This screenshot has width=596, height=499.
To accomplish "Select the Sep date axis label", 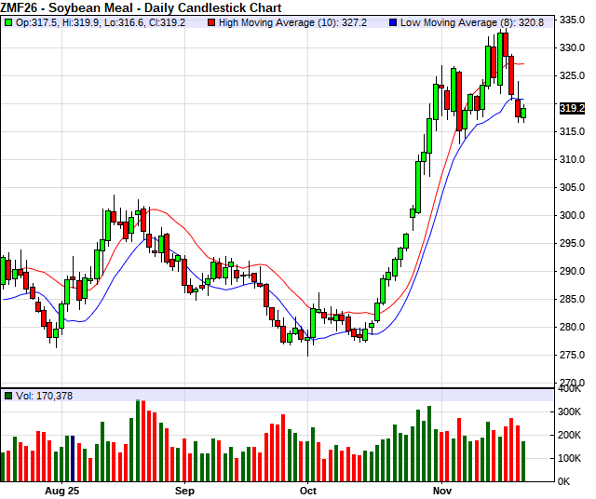I will tap(184, 490).
